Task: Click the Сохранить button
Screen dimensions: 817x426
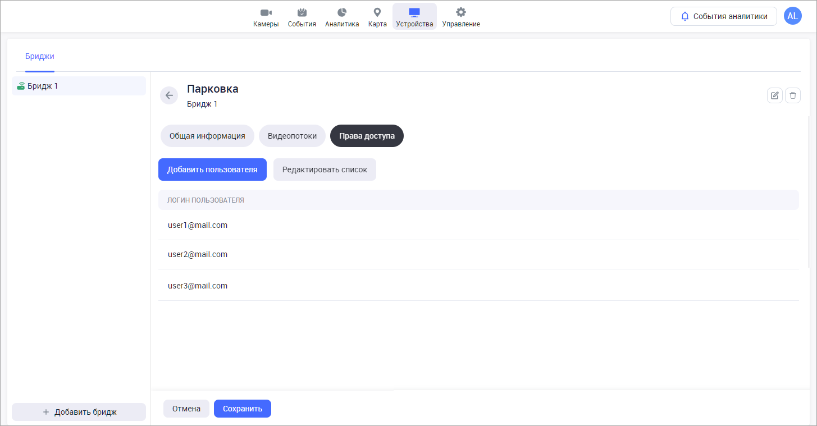Action: pyautogui.click(x=242, y=409)
